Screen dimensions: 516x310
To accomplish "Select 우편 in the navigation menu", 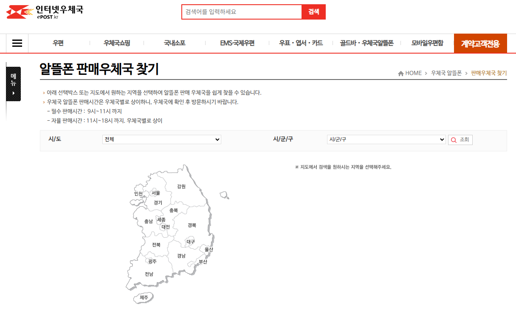I will point(58,43).
